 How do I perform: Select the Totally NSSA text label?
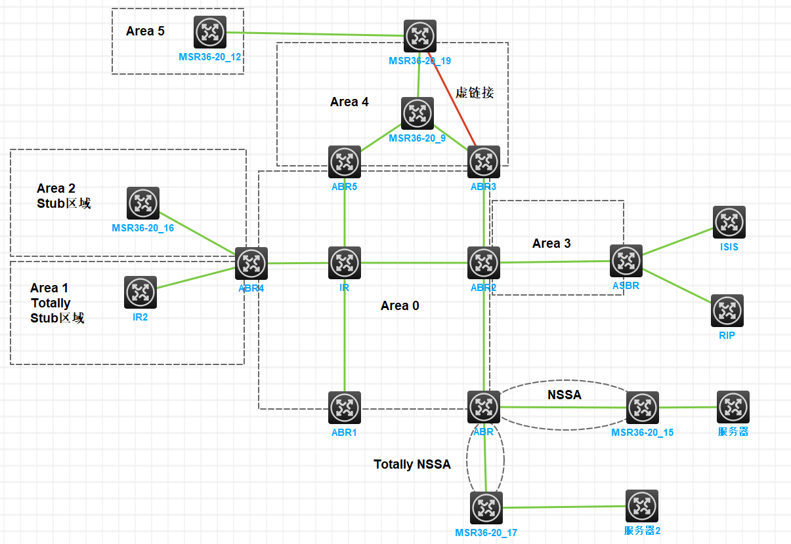tap(412, 465)
